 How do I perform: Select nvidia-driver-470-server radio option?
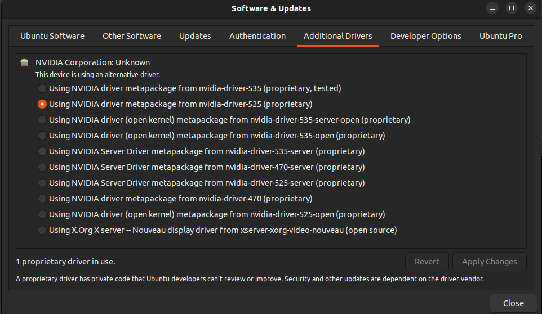tap(42, 167)
